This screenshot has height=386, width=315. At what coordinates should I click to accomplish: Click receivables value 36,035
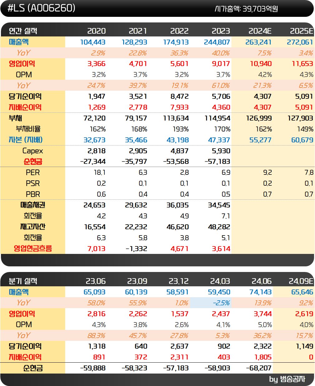point(177,205)
